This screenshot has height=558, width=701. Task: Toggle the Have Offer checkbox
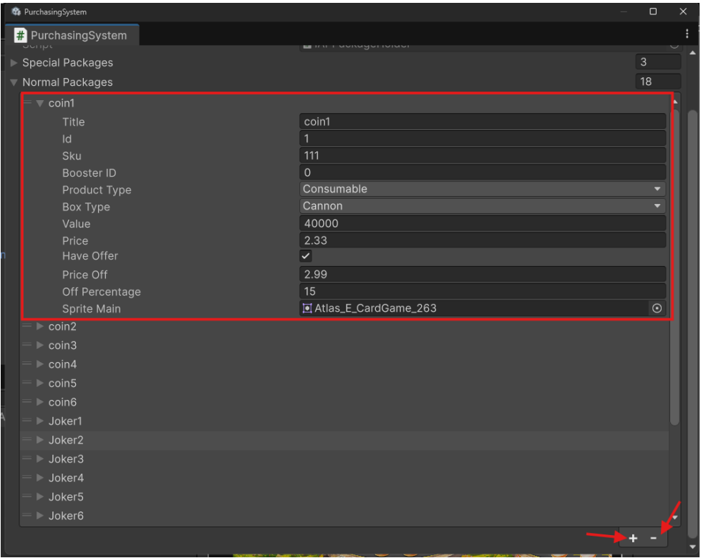click(x=306, y=256)
